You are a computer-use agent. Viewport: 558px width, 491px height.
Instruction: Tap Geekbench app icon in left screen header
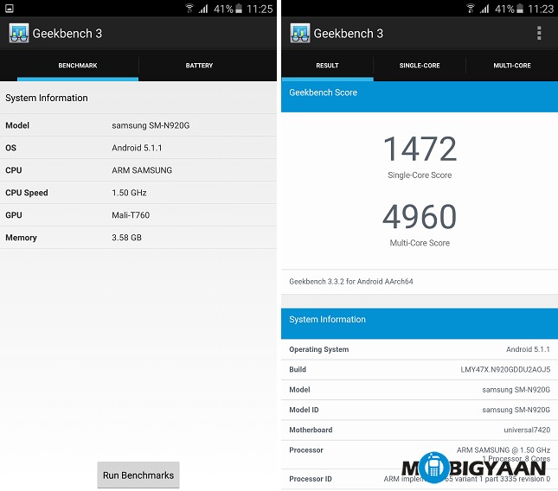coord(19,33)
